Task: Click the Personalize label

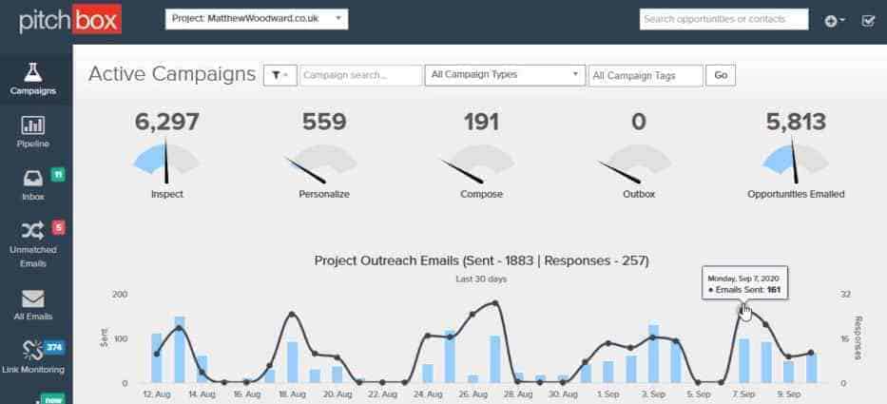Action: pos(324,194)
